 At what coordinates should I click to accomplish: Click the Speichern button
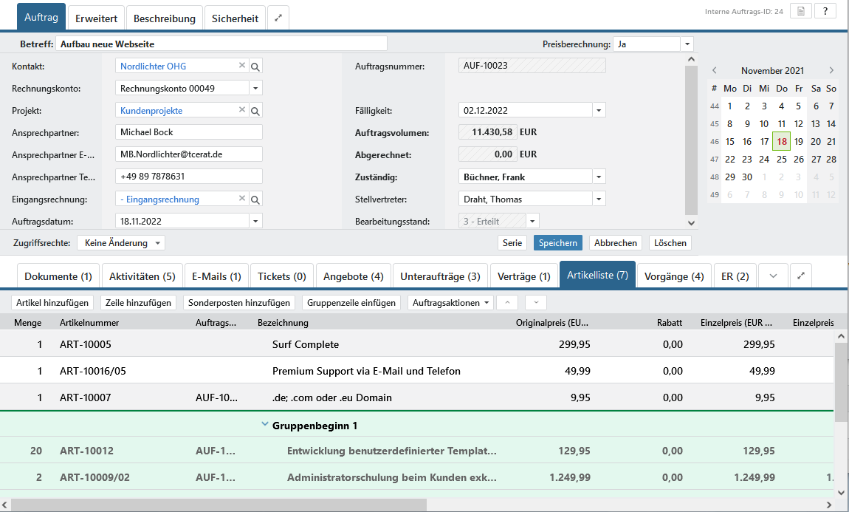[558, 243]
